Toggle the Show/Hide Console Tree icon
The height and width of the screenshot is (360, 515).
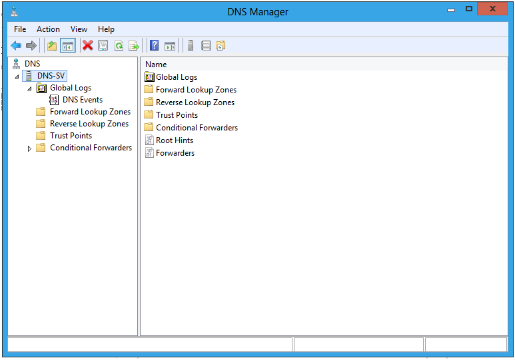click(x=68, y=46)
